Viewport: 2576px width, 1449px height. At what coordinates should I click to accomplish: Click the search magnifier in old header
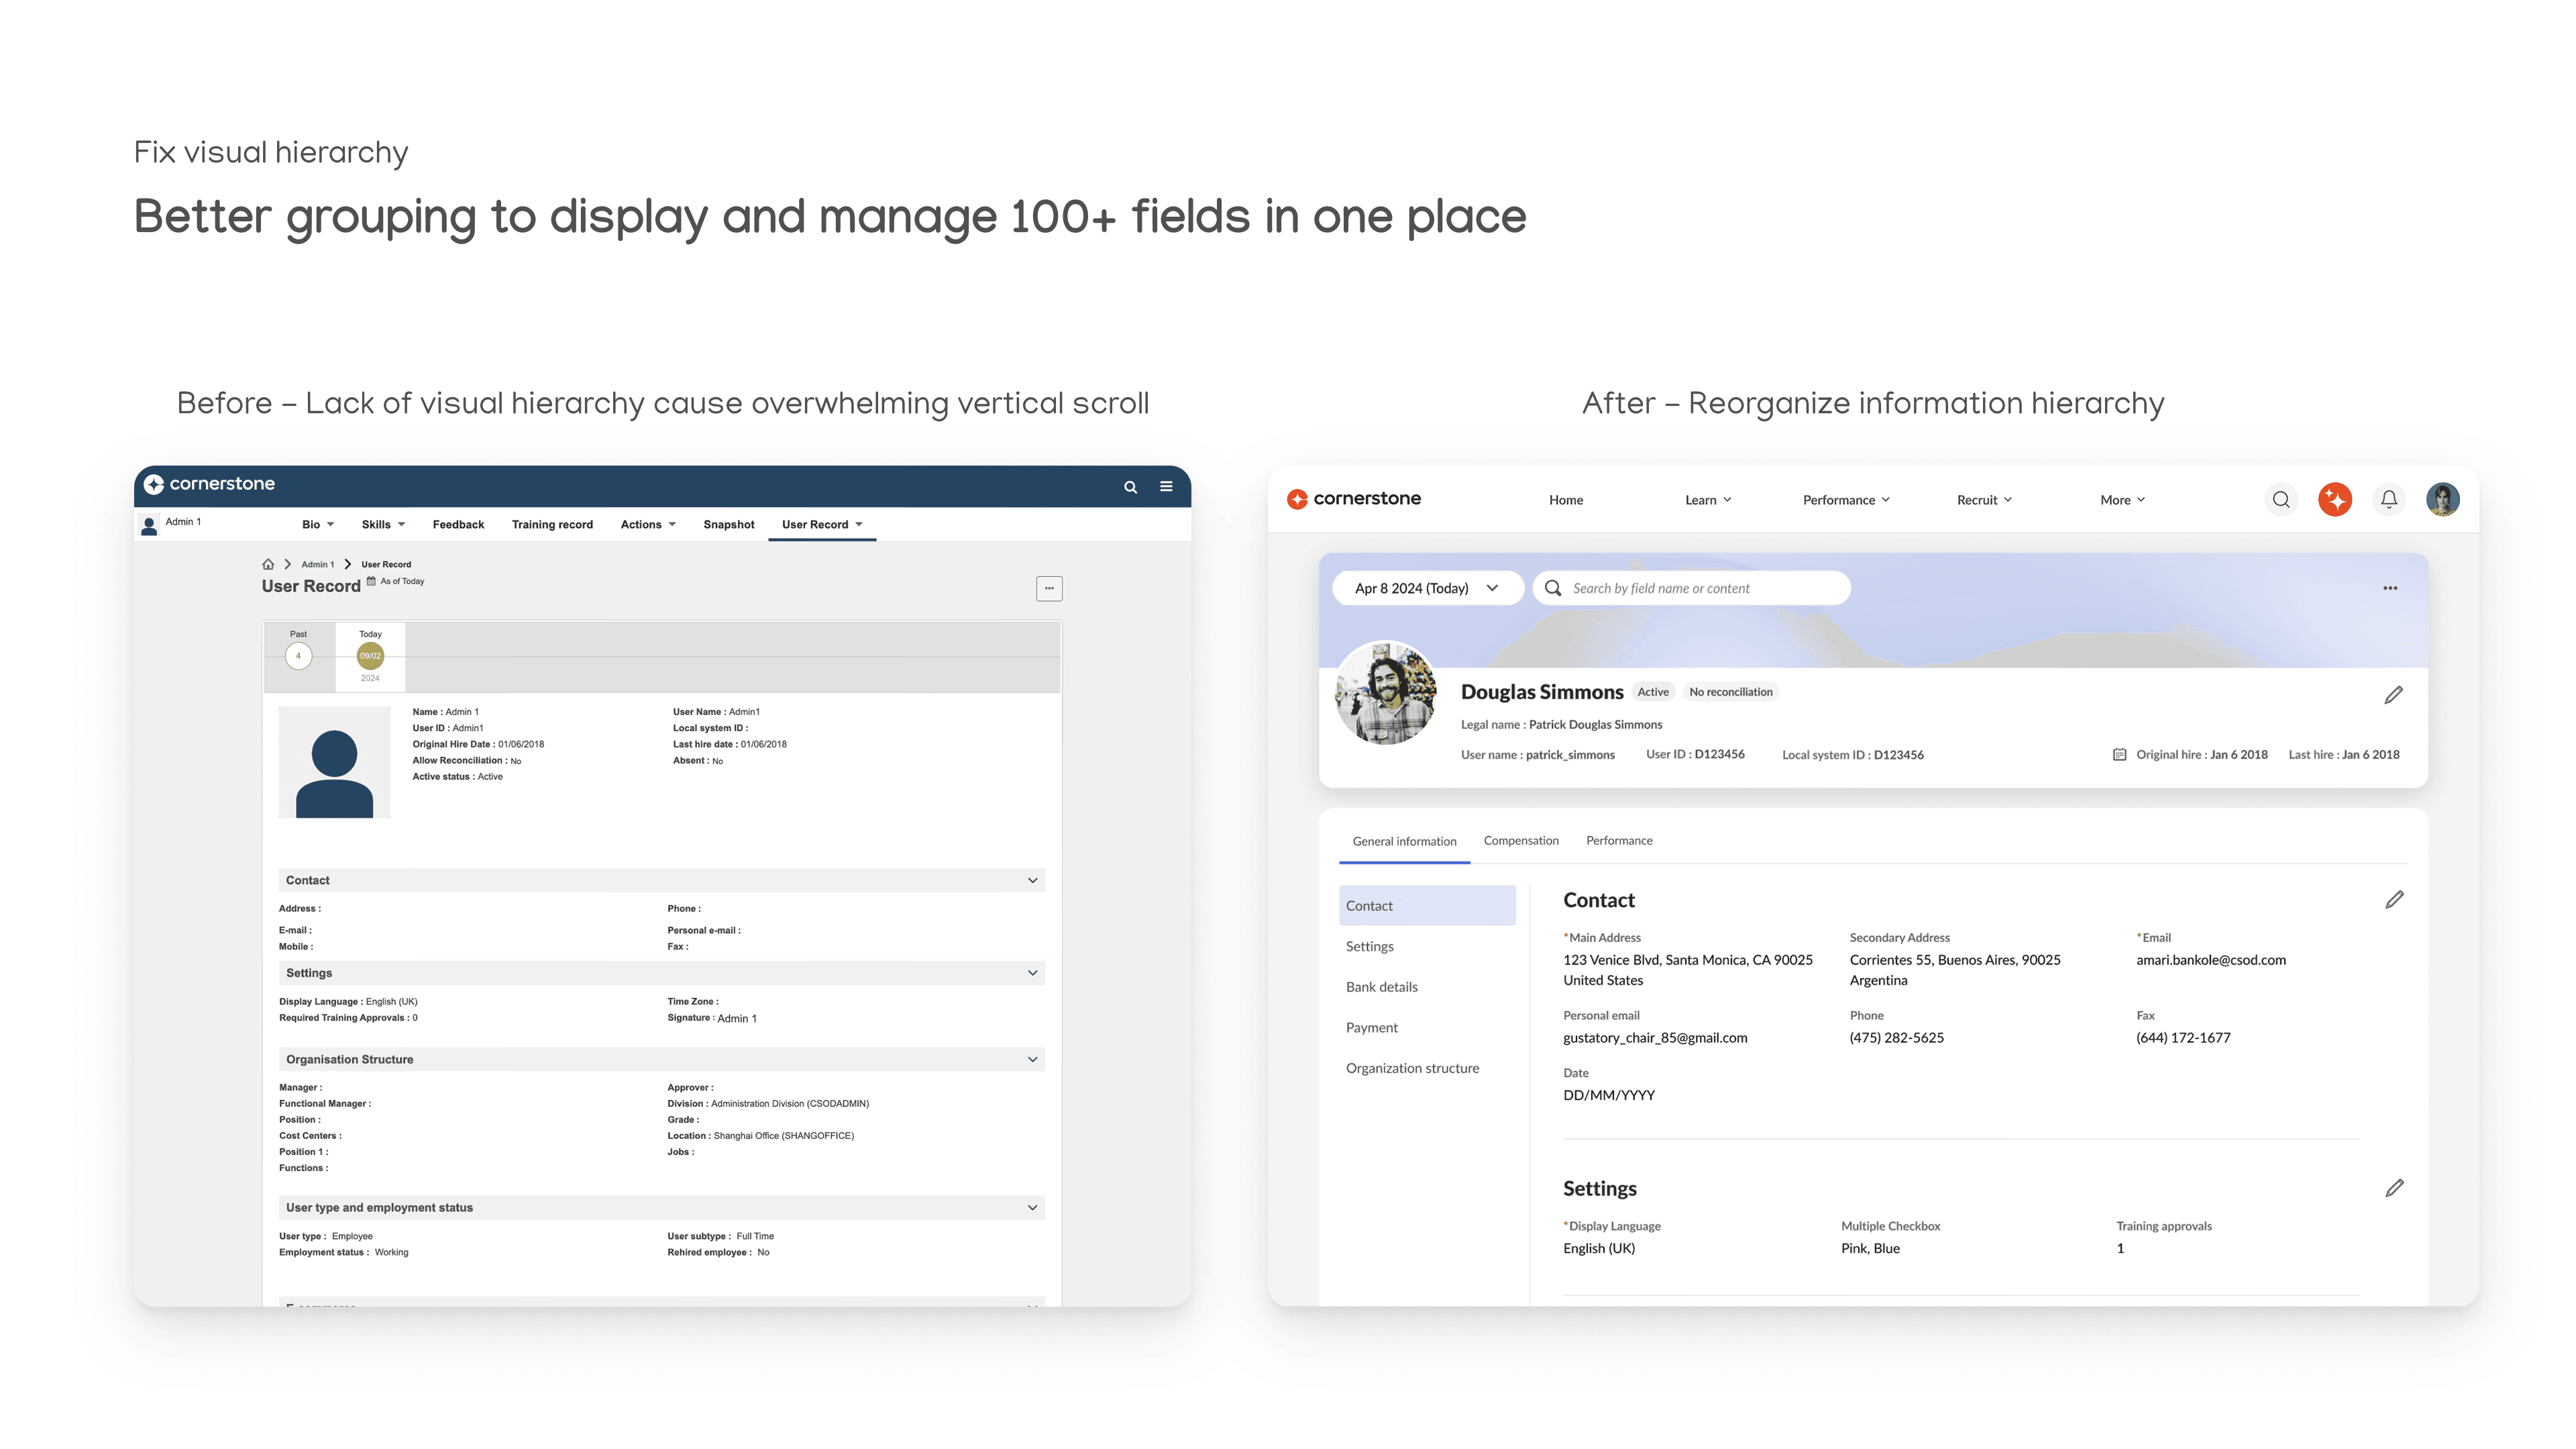1130,487
